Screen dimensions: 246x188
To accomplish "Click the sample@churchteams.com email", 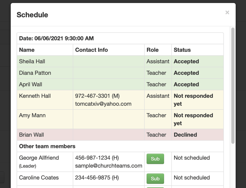I will coord(109,166).
